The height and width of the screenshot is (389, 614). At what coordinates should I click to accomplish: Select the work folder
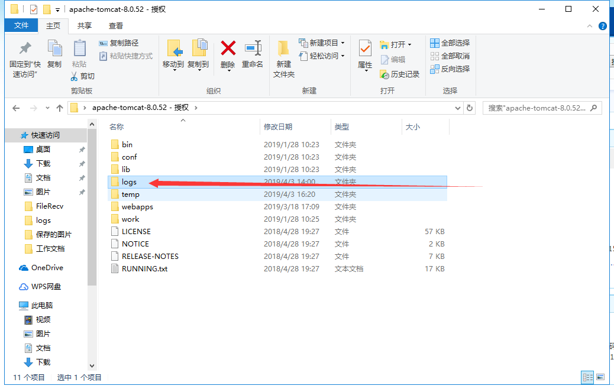point(277,219)
